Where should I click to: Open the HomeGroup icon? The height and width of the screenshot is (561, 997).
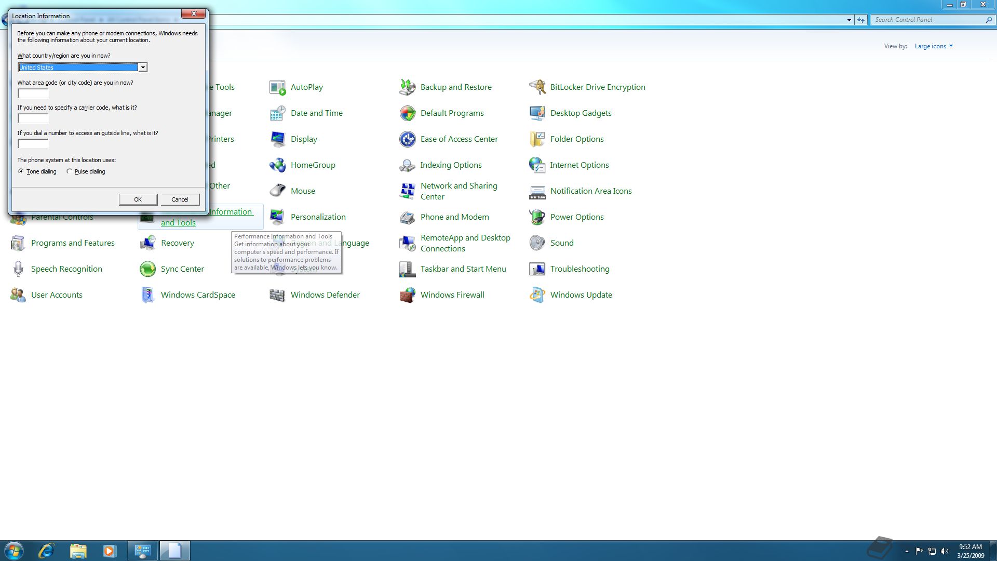[x=277, y=165]
